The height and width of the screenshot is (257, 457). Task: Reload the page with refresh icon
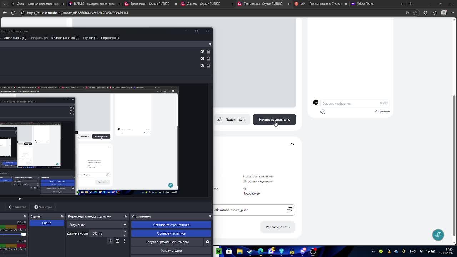pyautogui.click(x=13, y=13)
